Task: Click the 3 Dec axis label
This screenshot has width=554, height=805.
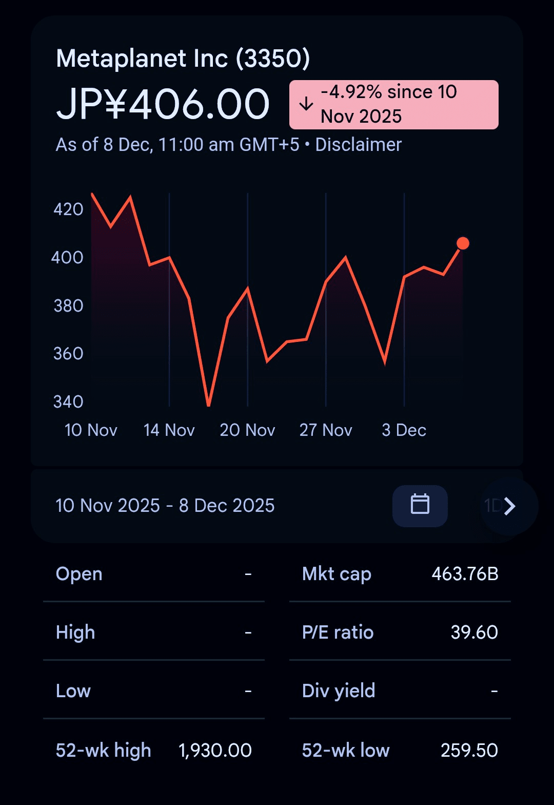Action: 404,430
